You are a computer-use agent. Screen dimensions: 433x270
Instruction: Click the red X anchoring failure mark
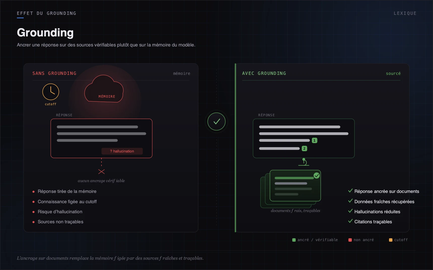tap(101, 172)
